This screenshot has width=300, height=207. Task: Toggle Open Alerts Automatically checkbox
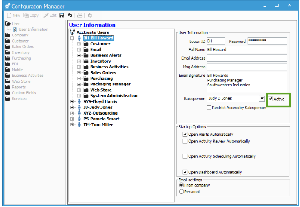coord(185,134)
